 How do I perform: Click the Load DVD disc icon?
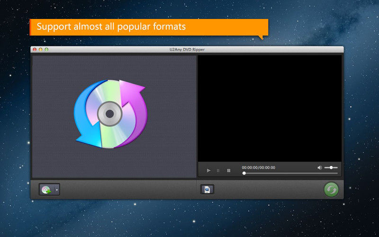(x=46, y=190)
